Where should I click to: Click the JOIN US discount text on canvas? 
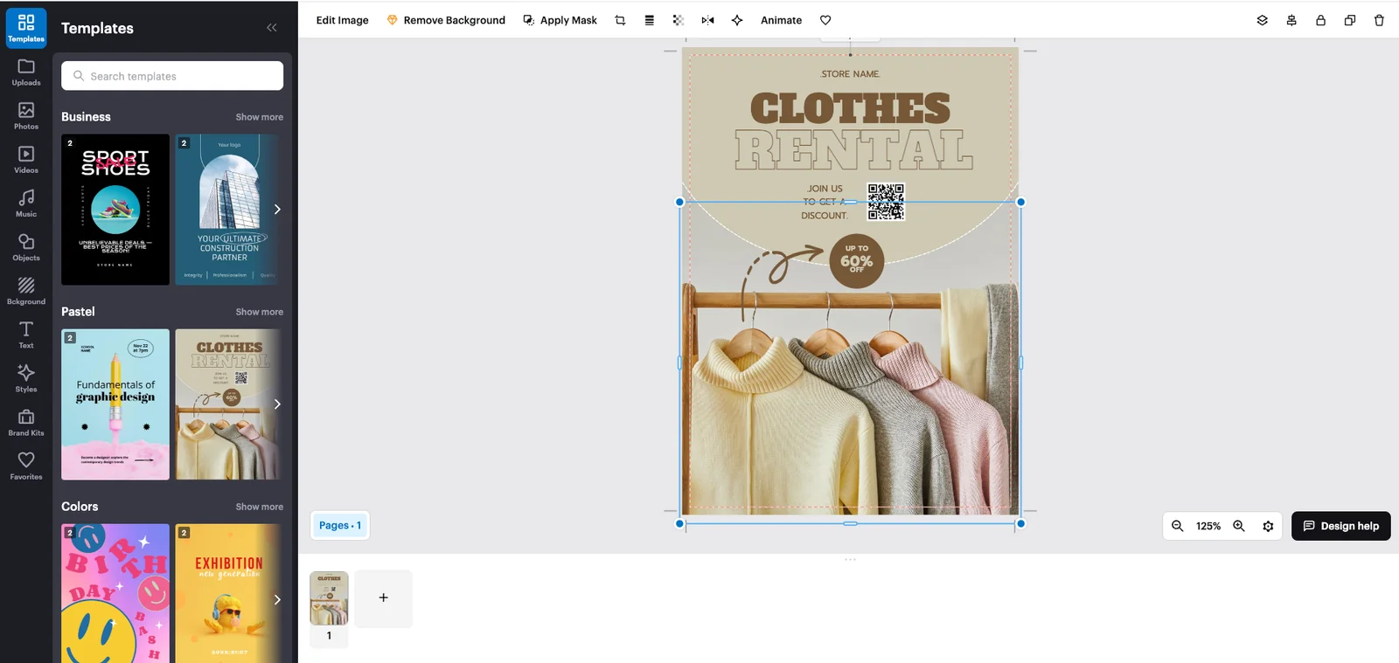tap(825, 202)
